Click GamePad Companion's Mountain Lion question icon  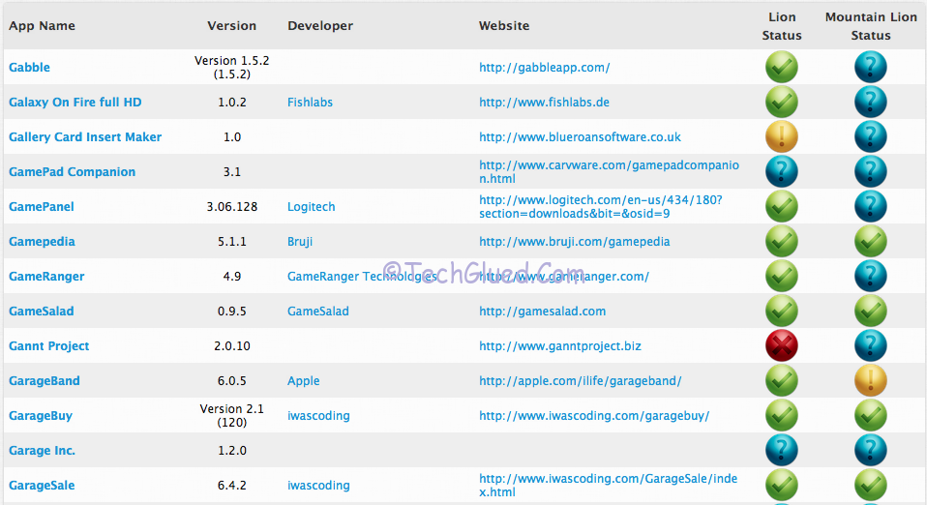click(870, 171)
